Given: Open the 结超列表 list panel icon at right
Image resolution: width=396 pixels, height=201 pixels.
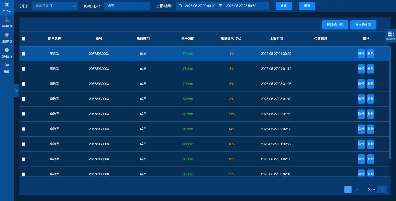Looking at the screenshot, I should (x=391, y=34).
